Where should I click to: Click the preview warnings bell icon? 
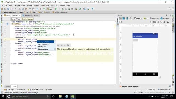pos(168,22)
